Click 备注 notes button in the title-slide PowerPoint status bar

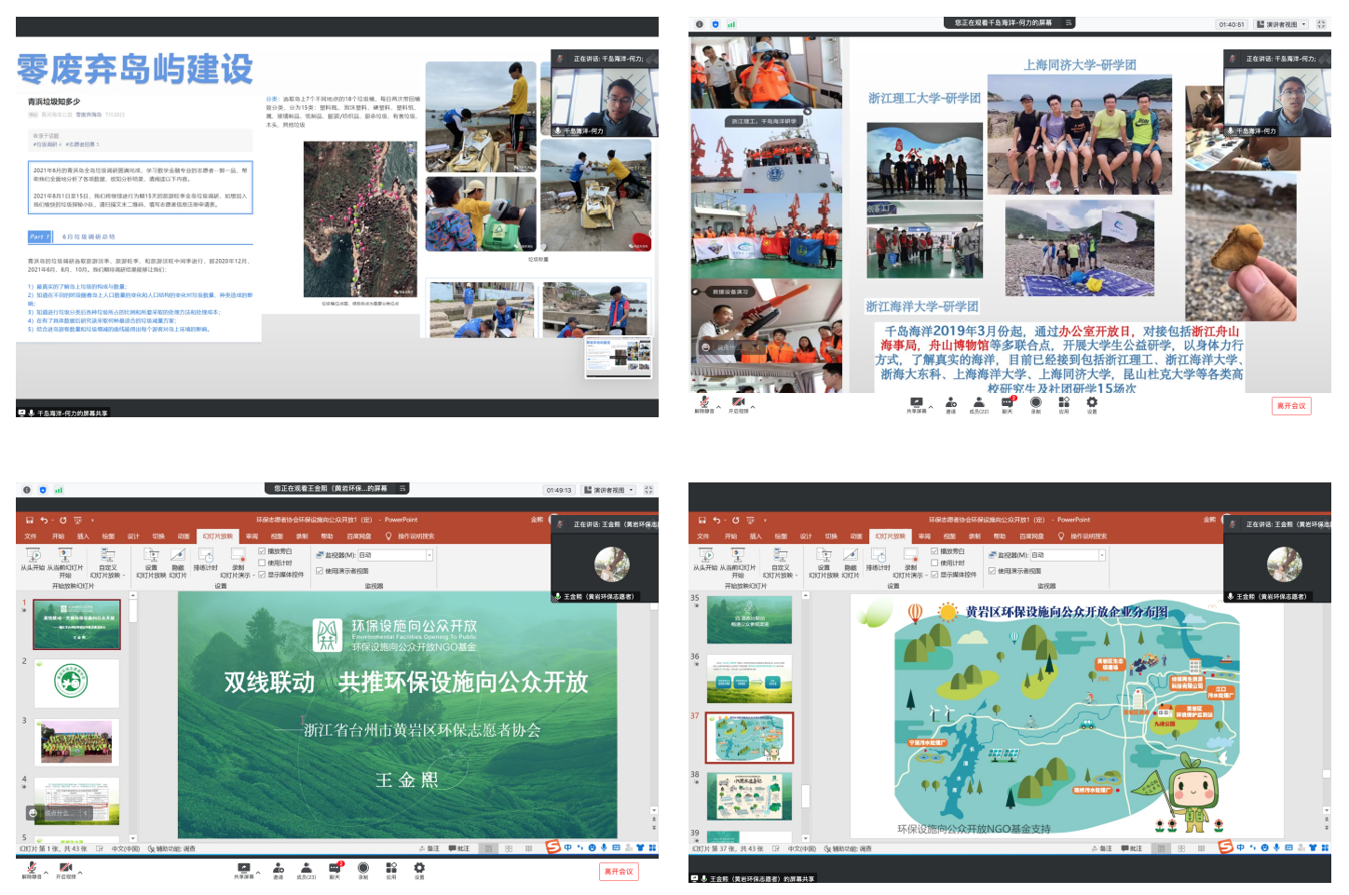pyautogui.click(x=429, y=848)
